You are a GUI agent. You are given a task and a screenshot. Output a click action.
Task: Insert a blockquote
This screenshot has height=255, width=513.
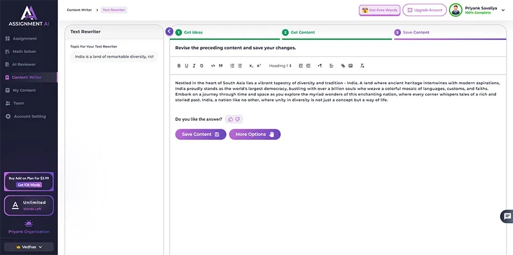click(x=220, y=66)
